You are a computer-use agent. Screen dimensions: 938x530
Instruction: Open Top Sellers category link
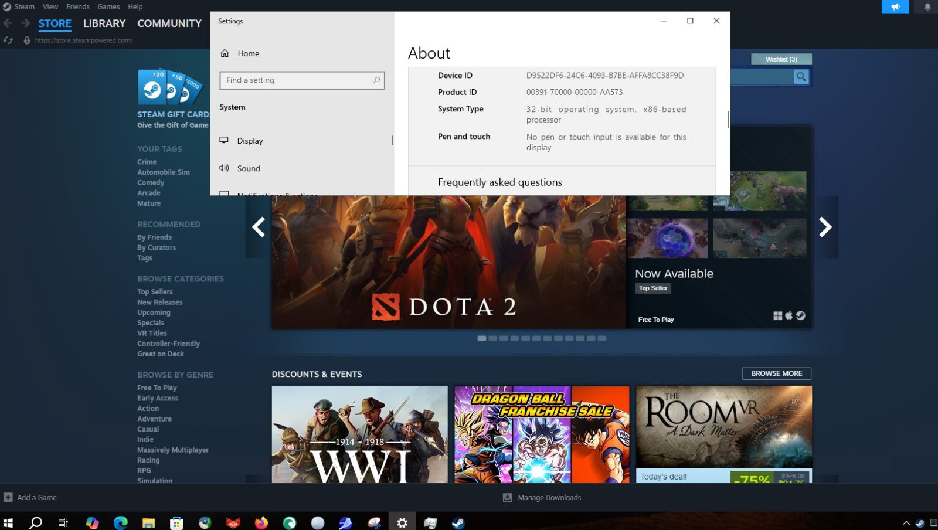(155, 292)
